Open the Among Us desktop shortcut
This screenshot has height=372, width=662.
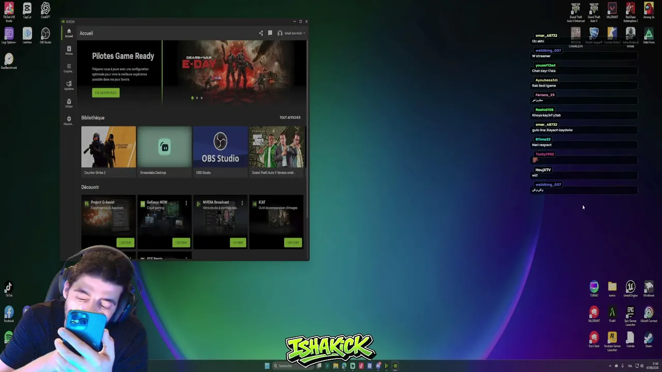coord(649,11)
